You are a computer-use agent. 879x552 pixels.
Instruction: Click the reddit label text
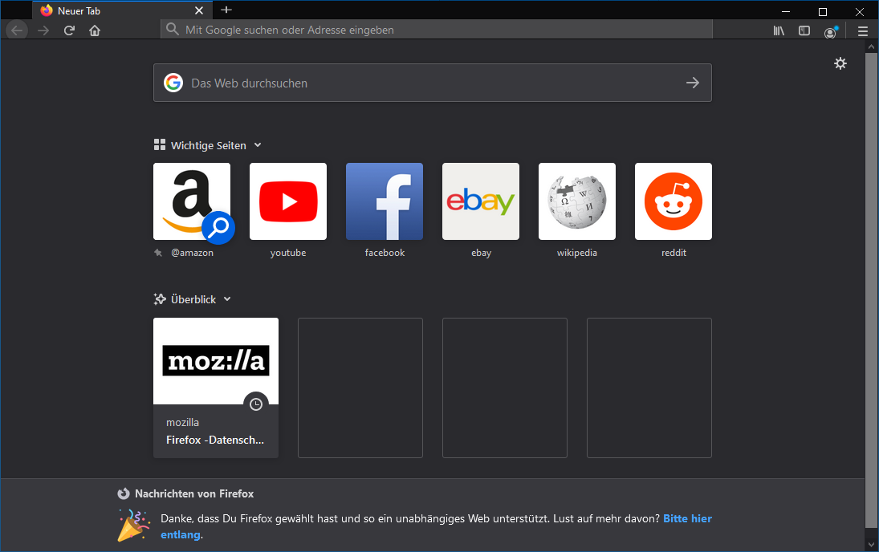(673, 253)
